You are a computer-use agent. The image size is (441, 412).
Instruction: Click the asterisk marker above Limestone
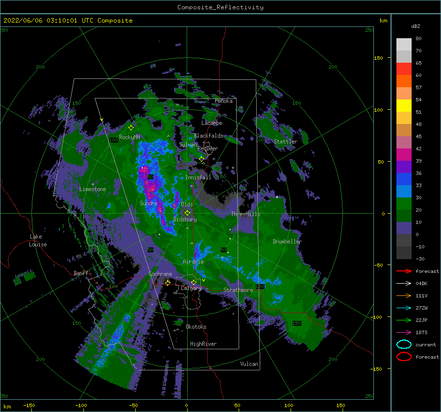[93, 185]
